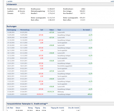Viewport: 114px width, 111px height.
Task: Select the 15.716,24 € Rückzahlungsbetrag value
Action: point(51,11)
